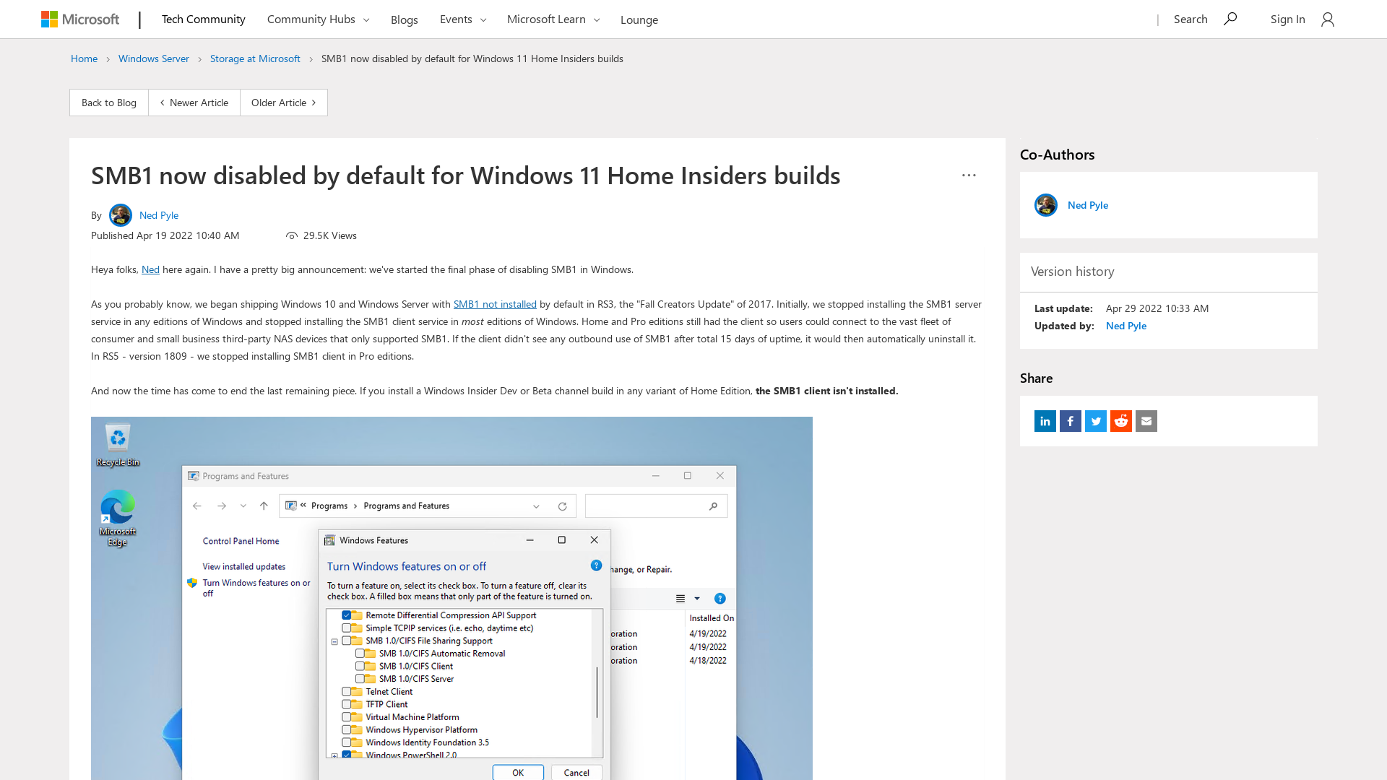Click OK in Windows Features dialog
Viewport: 1387px width, 780px height.
pos(518,772)
